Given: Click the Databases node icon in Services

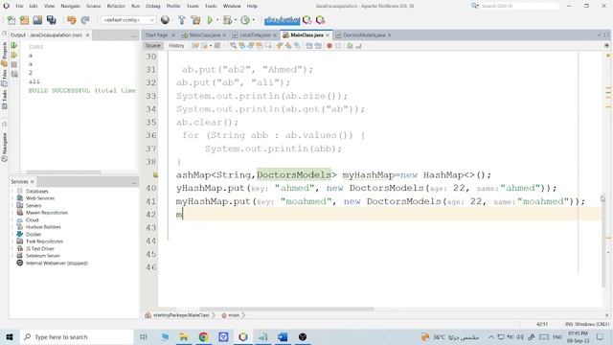Looking at the screenshot, I should (20, 191).
